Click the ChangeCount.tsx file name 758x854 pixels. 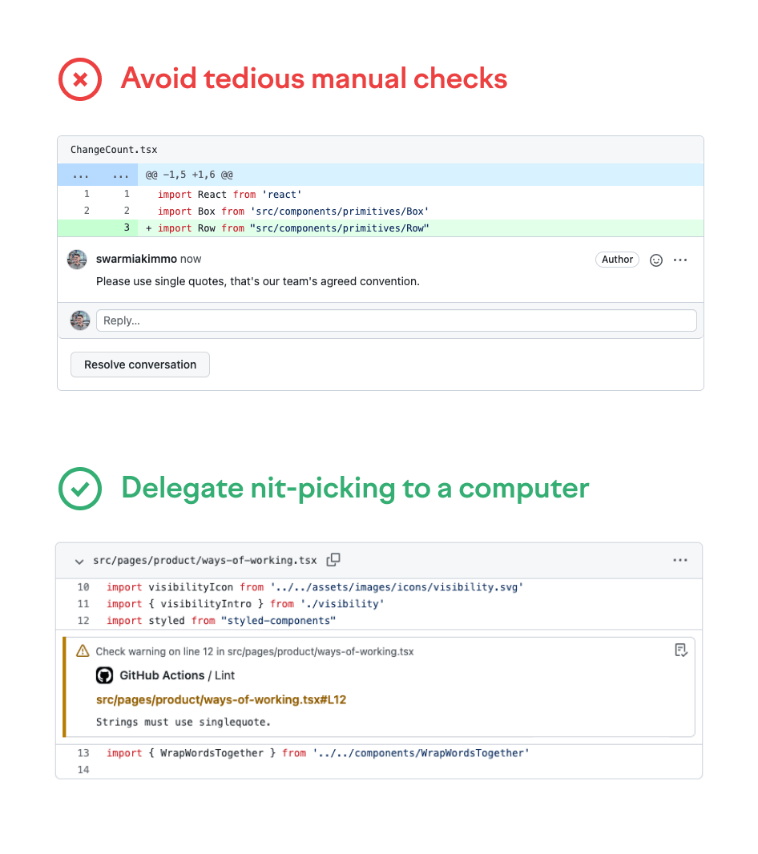114,150
